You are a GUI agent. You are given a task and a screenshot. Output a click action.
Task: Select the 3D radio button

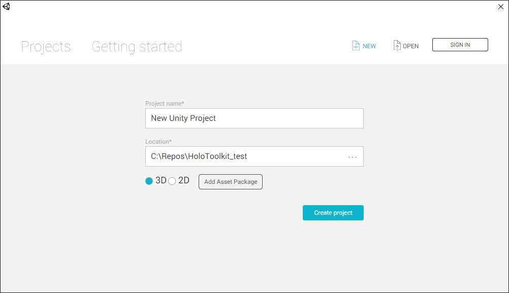[148, 180]
